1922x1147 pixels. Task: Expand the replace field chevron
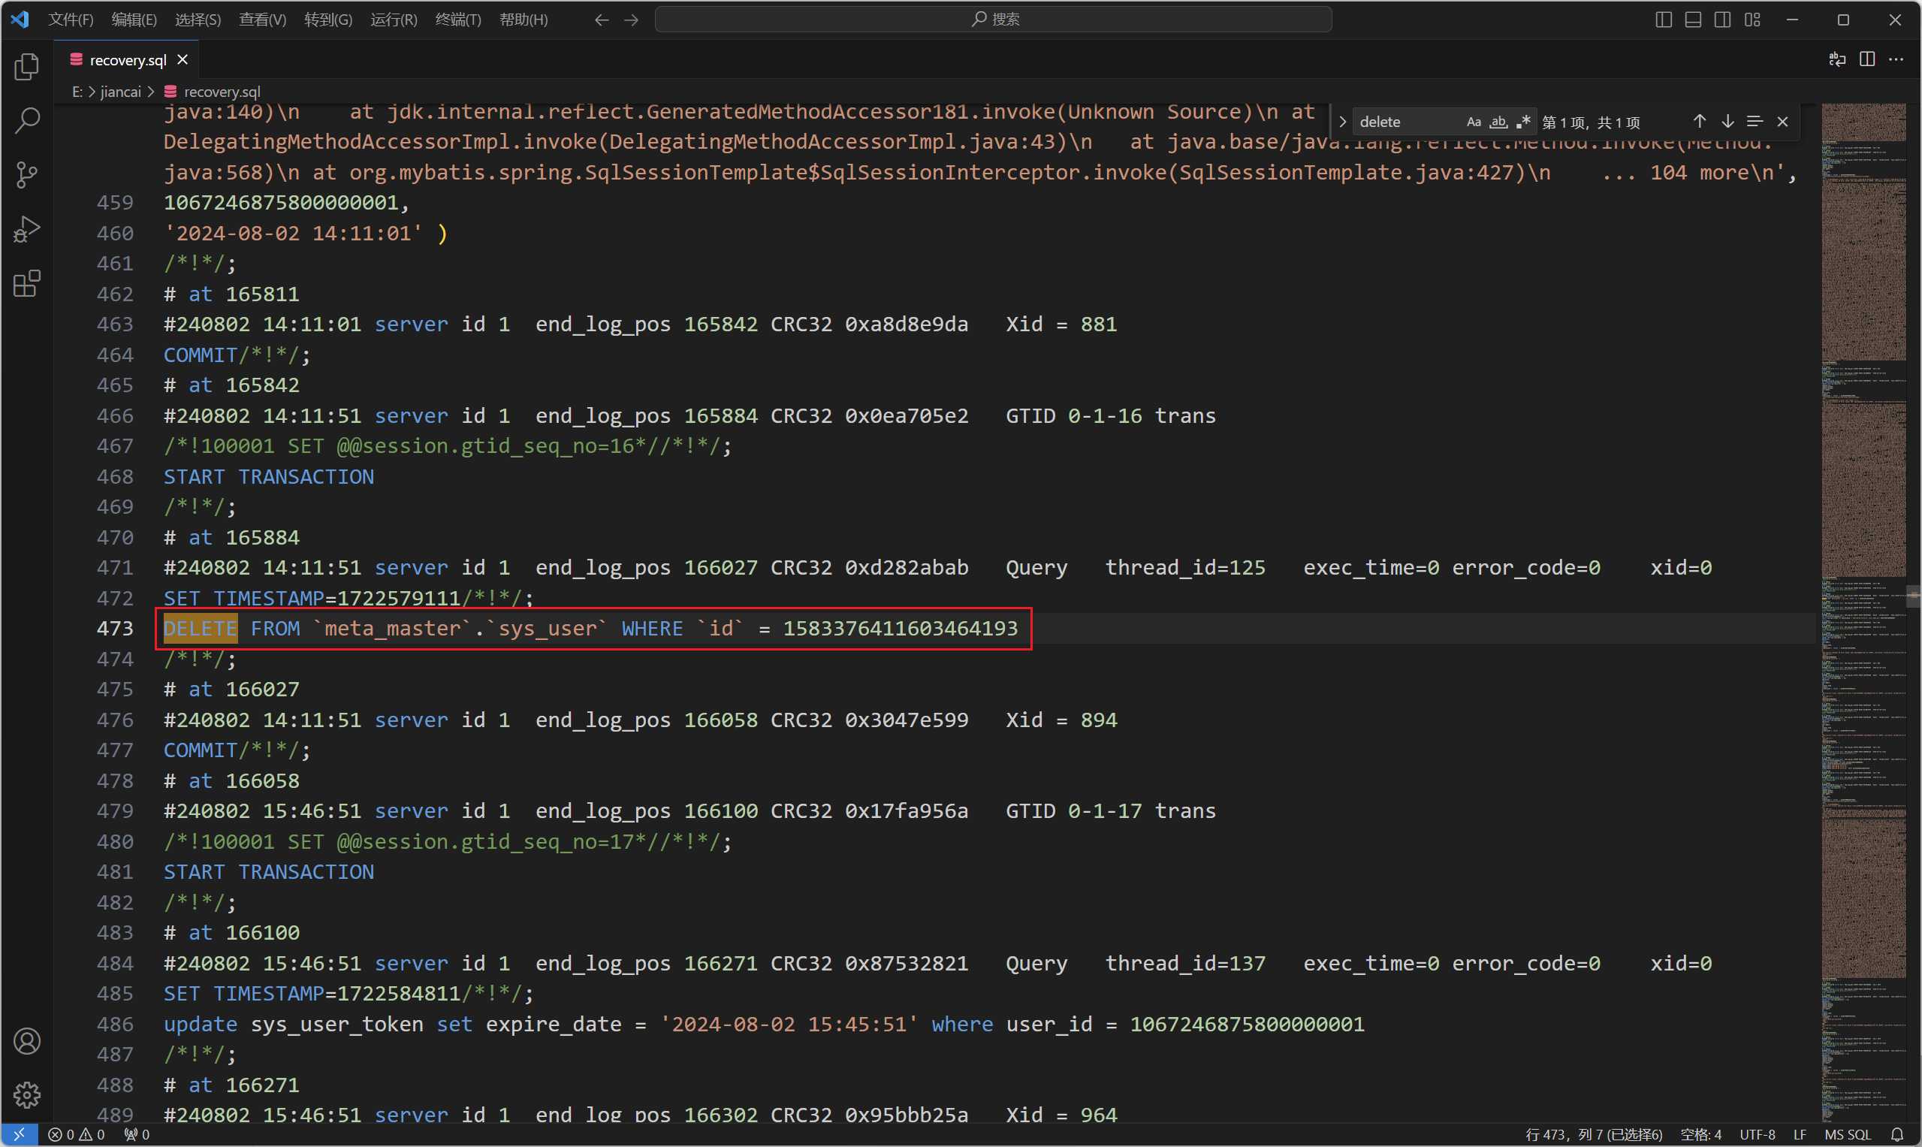(x=1343, y=122)
